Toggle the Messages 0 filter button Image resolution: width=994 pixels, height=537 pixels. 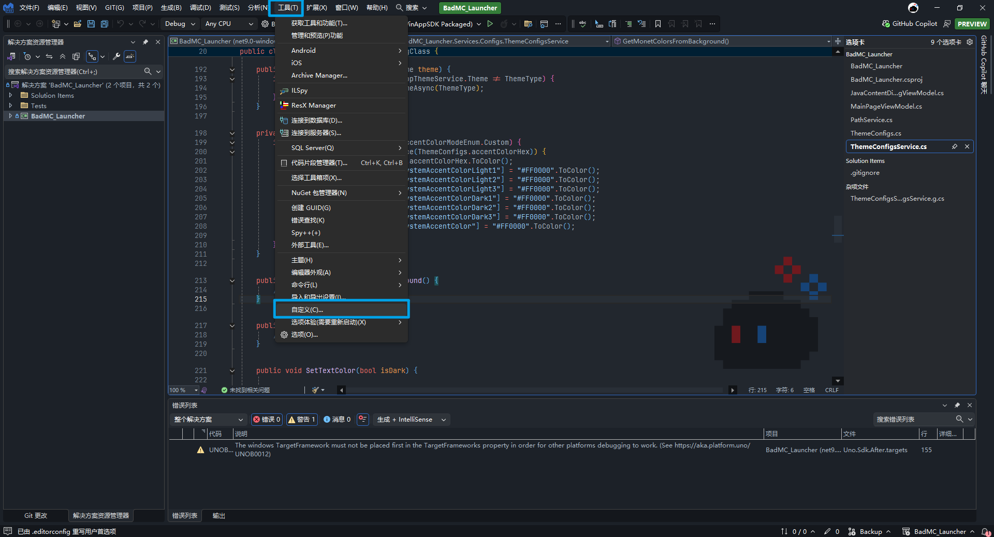click(x=337, y=420)
